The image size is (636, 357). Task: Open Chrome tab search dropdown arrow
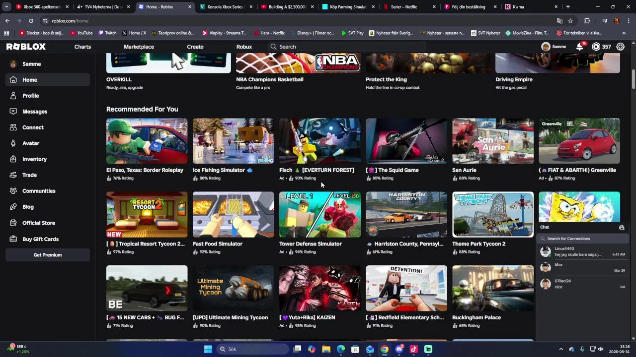pyautogui.click(x=6, y=7)
